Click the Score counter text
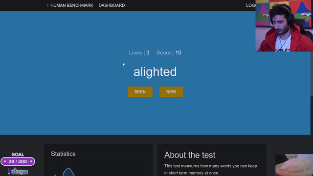Image resolution: width=313 pixels, height=176 pixels. coord(169,53)
